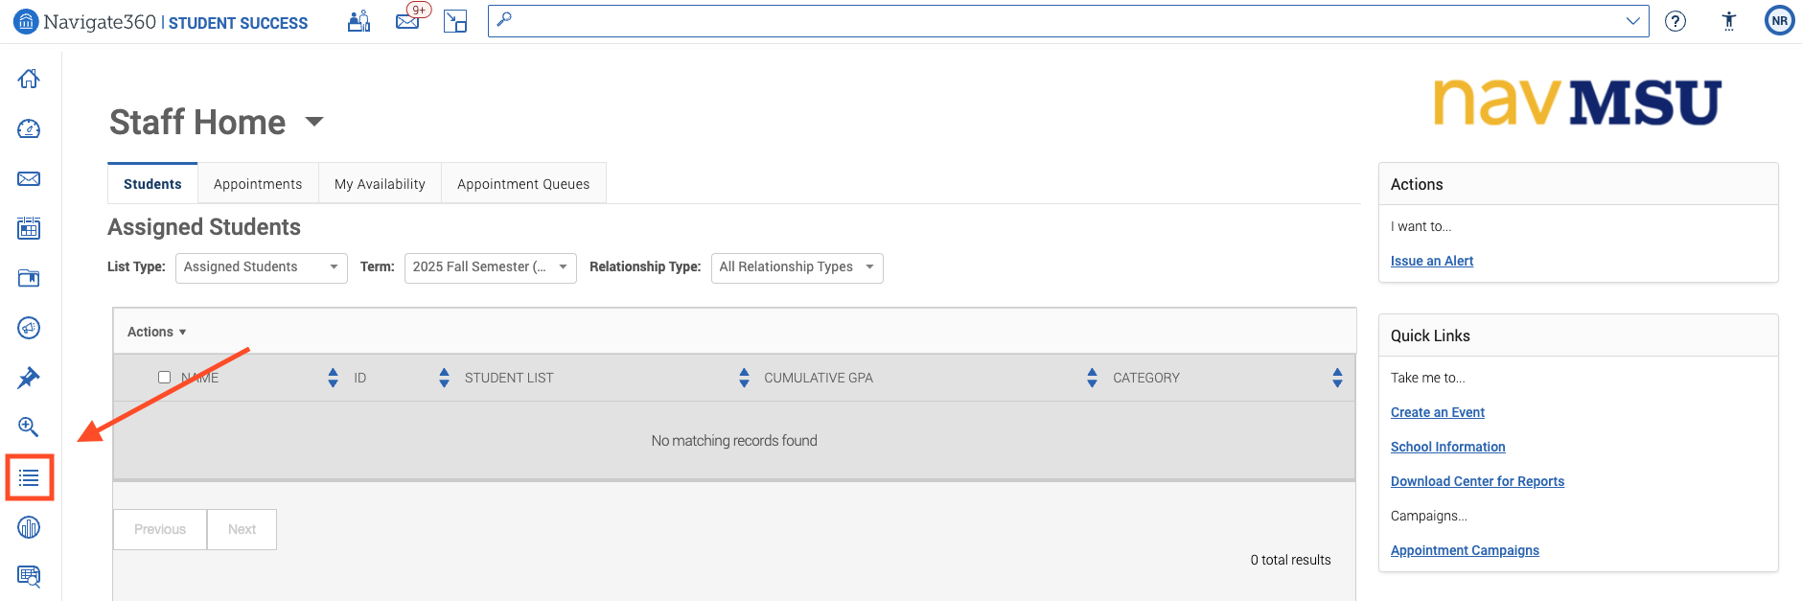This screenshot has height=601, width=1802.
Task: Open the pushpin icon in the sidebar
Action: click(29, 378)
